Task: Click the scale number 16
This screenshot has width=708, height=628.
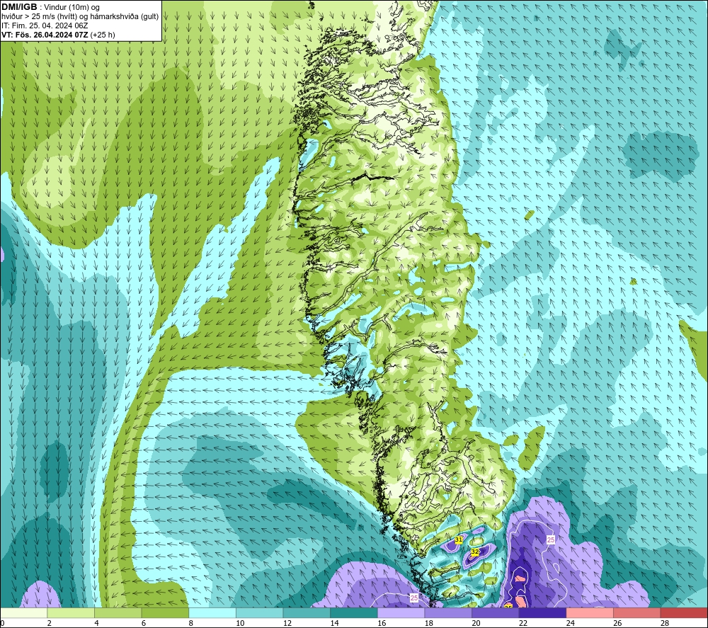Action: pos(382,623)
